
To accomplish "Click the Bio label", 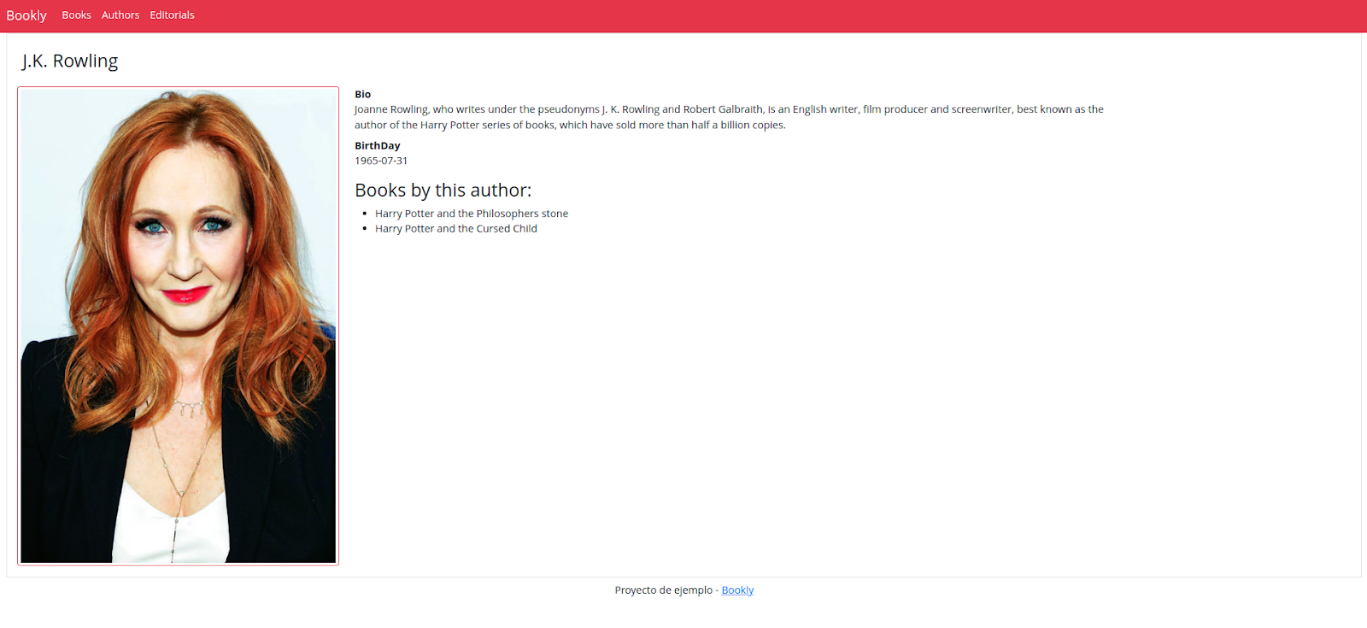I will click(x=363, y=95).
